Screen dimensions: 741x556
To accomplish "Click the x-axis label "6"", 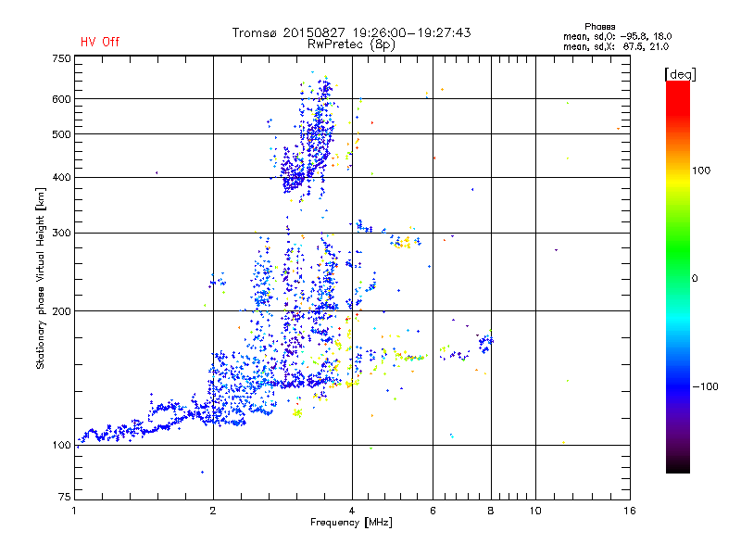I will (x=433, y=511).
